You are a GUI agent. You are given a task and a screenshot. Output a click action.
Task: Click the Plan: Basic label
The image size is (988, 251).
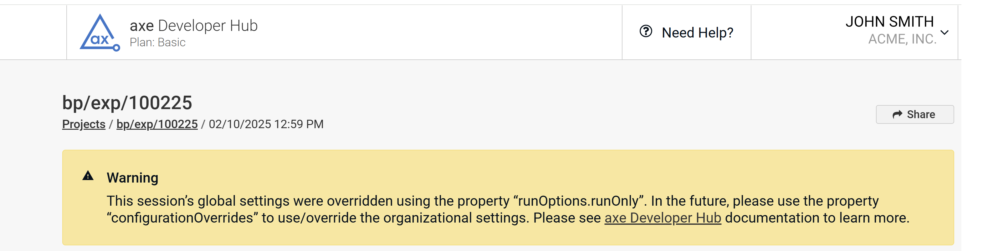(157, 43)
